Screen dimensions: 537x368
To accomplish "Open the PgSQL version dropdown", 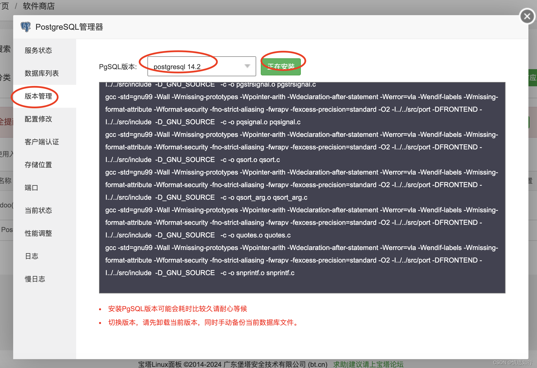I will (202, 67).
